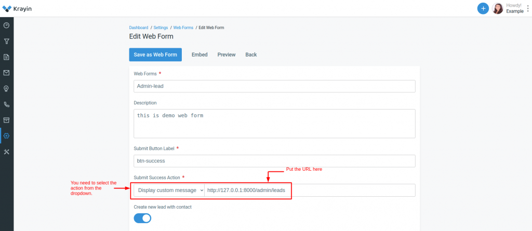Open the Products box icon in sidebar

(6, 120)
